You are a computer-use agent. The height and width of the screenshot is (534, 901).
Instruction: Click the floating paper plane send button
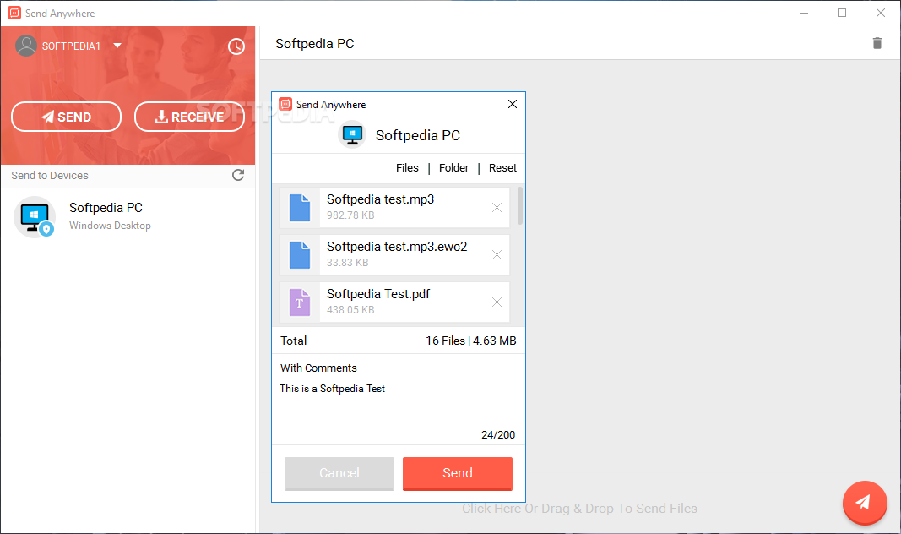point(865,503)
